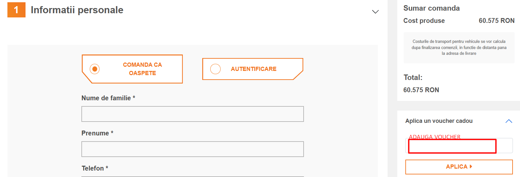Click the Aplica un voucher cadou title
The height and width of the screenshot is (177, 520).
pos(439,121)
